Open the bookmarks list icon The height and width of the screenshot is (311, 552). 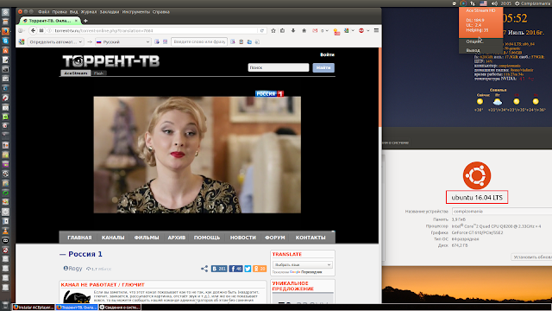[282, 31]
